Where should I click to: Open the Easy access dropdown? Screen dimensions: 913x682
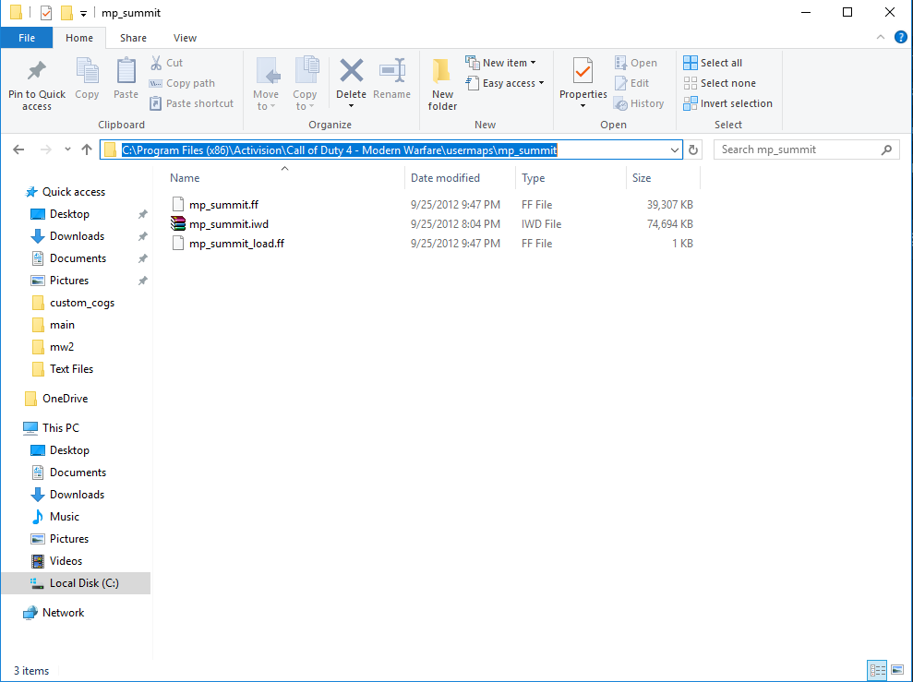coord(505,83)
